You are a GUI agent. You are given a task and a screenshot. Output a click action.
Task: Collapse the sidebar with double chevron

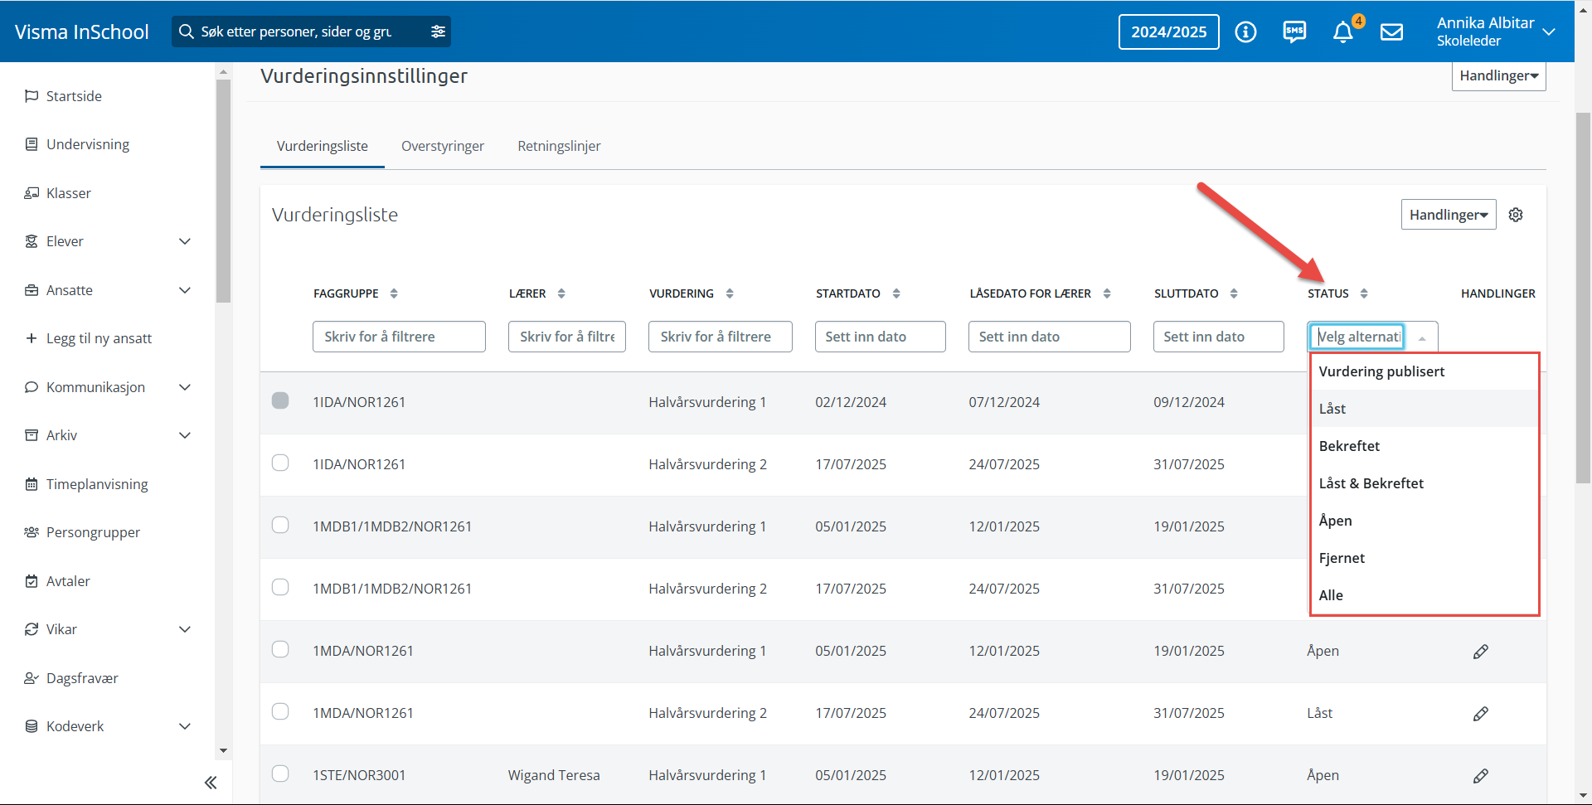(211, 783)
